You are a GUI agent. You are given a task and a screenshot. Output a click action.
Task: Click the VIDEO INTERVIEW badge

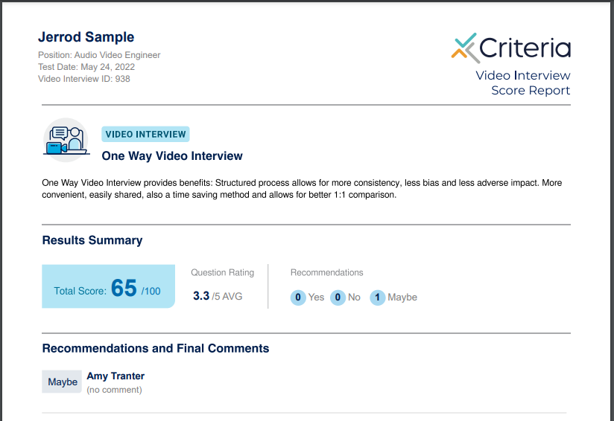pos(145,134)
